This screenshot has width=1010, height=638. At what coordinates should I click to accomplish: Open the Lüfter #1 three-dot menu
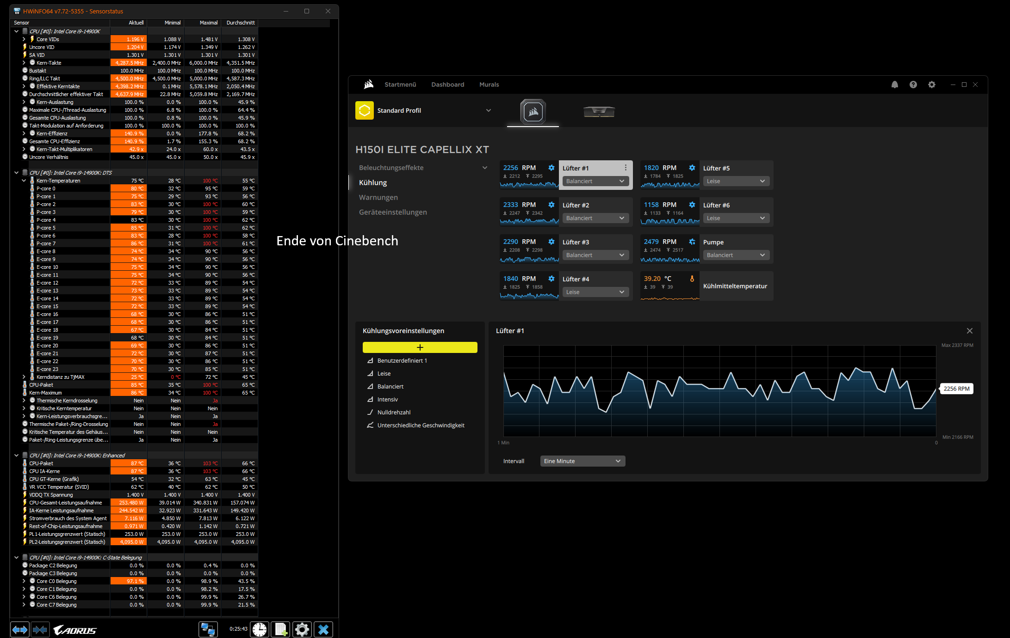(626, 168)
